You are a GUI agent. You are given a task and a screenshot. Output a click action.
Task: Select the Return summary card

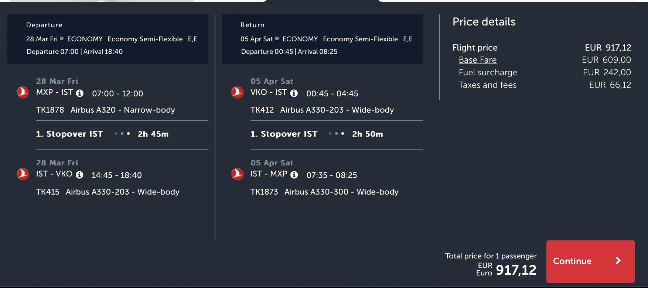[322, 39]
